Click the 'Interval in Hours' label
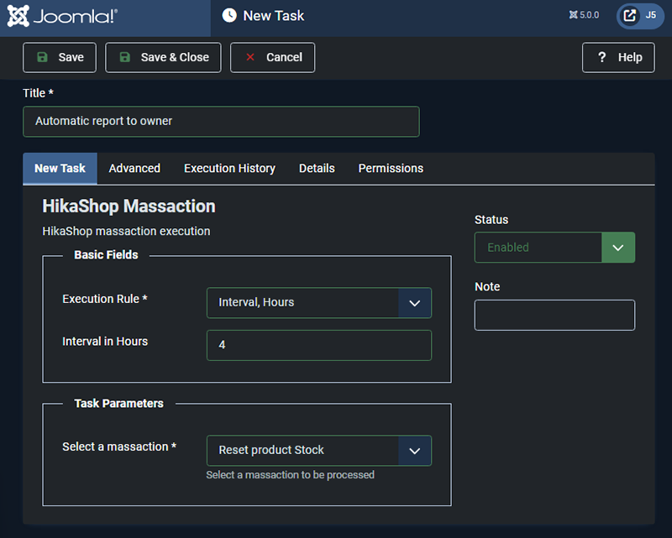The width and height of the screenshot is (672, 538). 105,342
